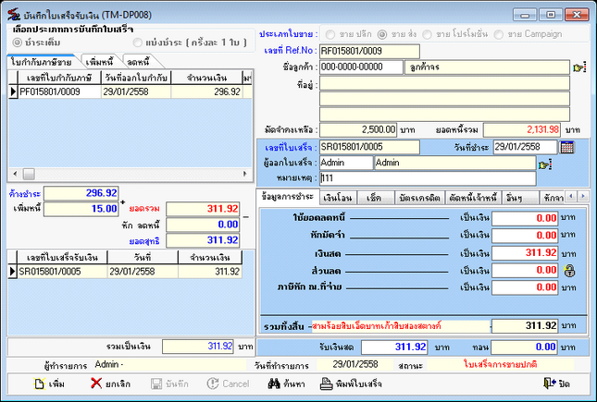Open the บัตรเครดิต payment tab
The width and height of the screenshot is (597, 402).
(420, 198)
